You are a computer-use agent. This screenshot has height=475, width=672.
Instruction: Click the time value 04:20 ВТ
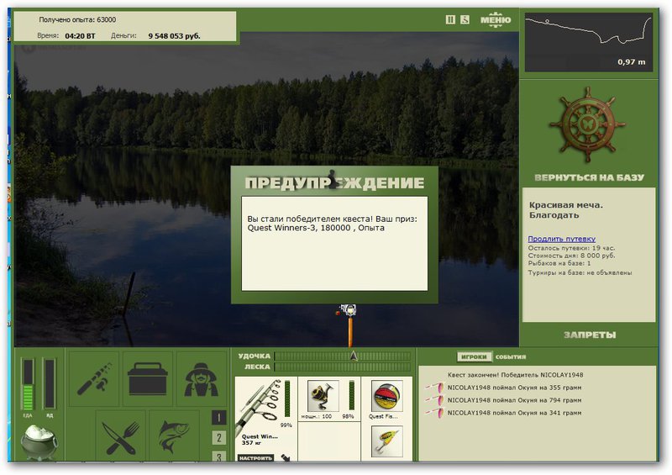80,36
